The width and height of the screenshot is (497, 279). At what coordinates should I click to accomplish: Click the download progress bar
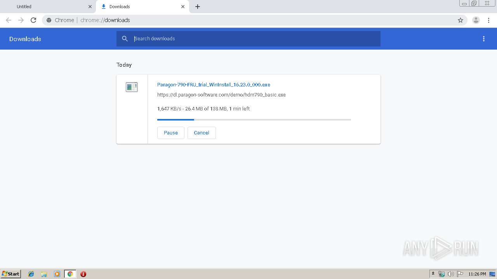coord(254,120)
